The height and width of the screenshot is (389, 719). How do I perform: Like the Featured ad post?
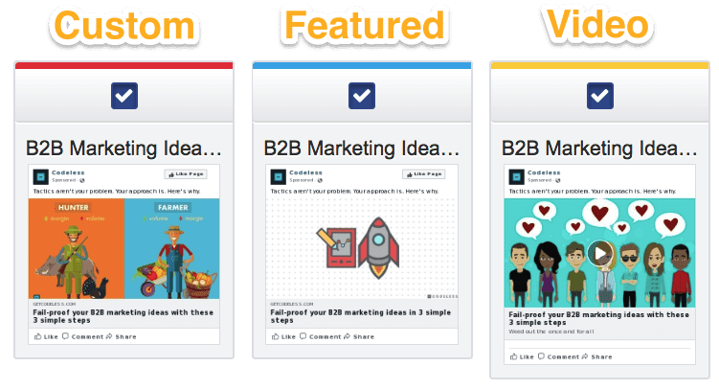pos(283,336)
